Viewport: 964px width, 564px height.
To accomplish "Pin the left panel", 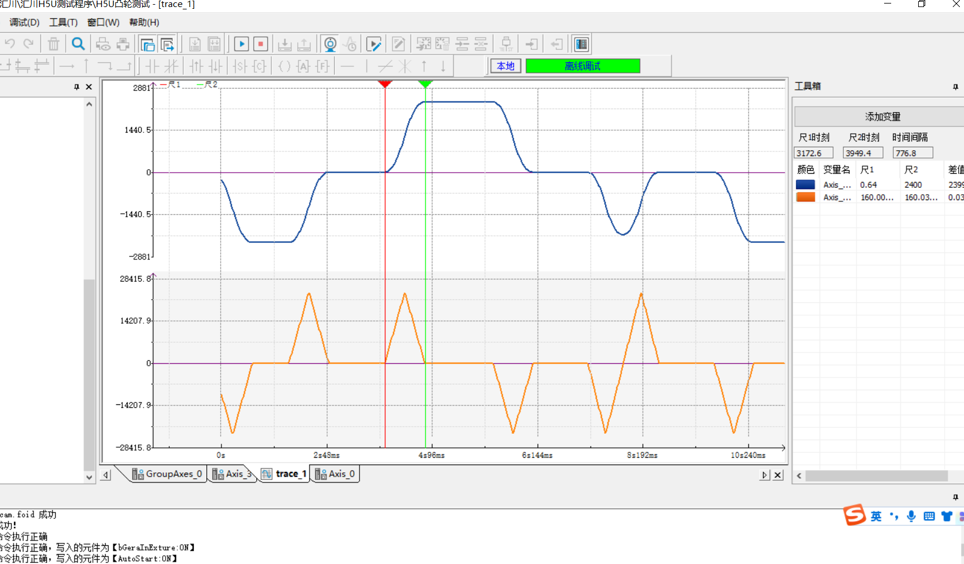I will (x=76, y=87).
